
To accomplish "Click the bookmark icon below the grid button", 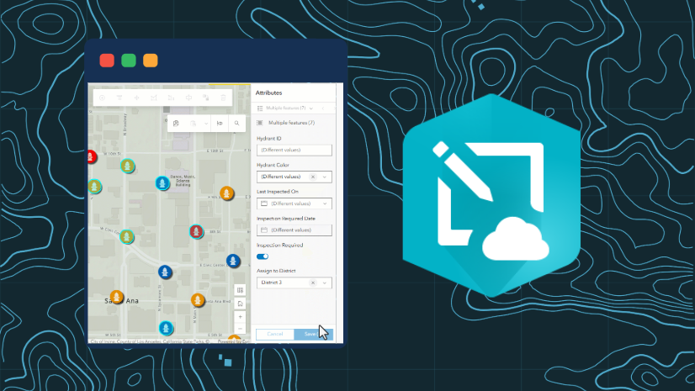I will [x=241, y=304].
